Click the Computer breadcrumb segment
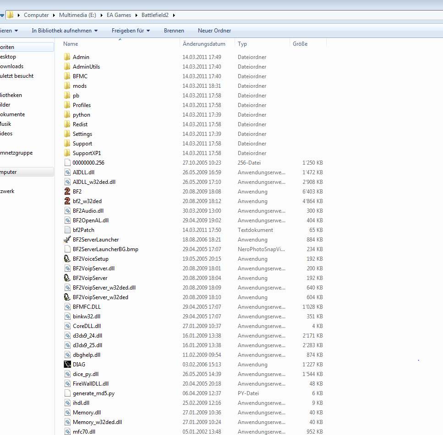The image size is (443, 435). tap(36, 15)
